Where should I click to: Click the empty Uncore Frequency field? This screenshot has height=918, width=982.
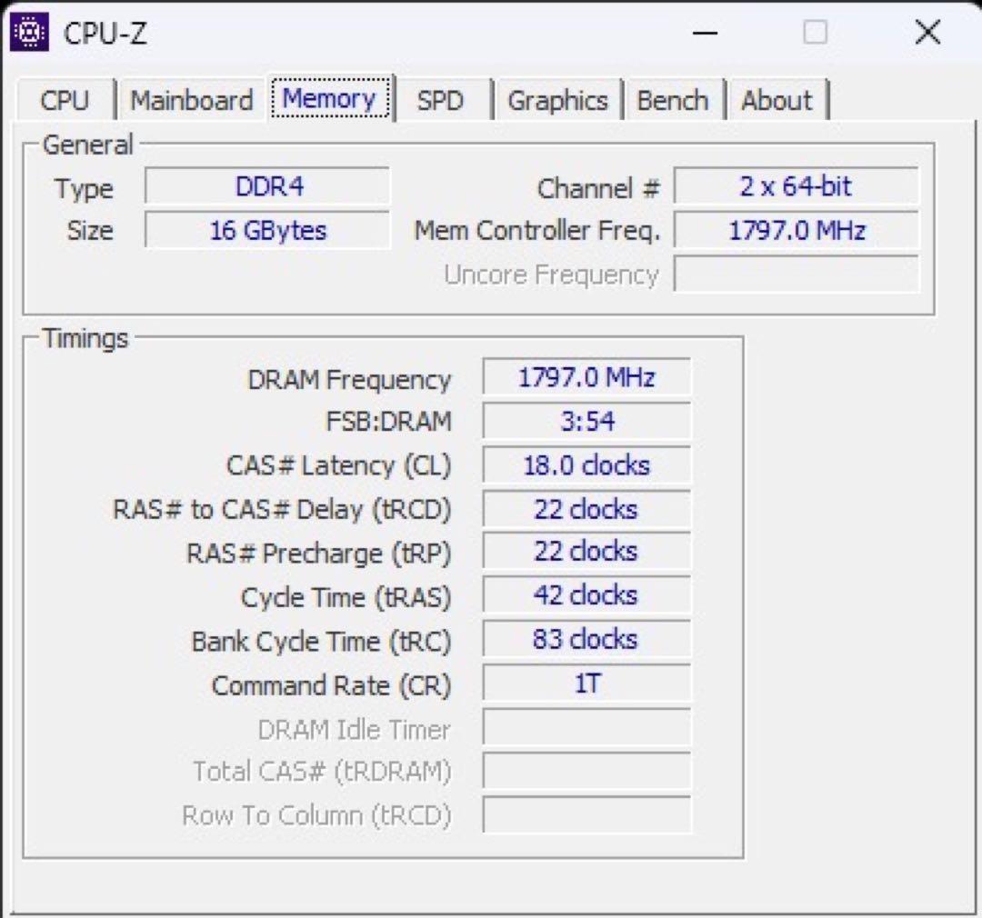point(796,274)
